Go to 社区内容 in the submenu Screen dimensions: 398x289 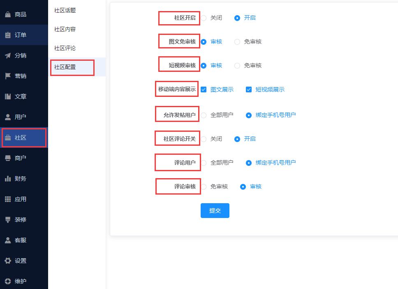(65, 29)
